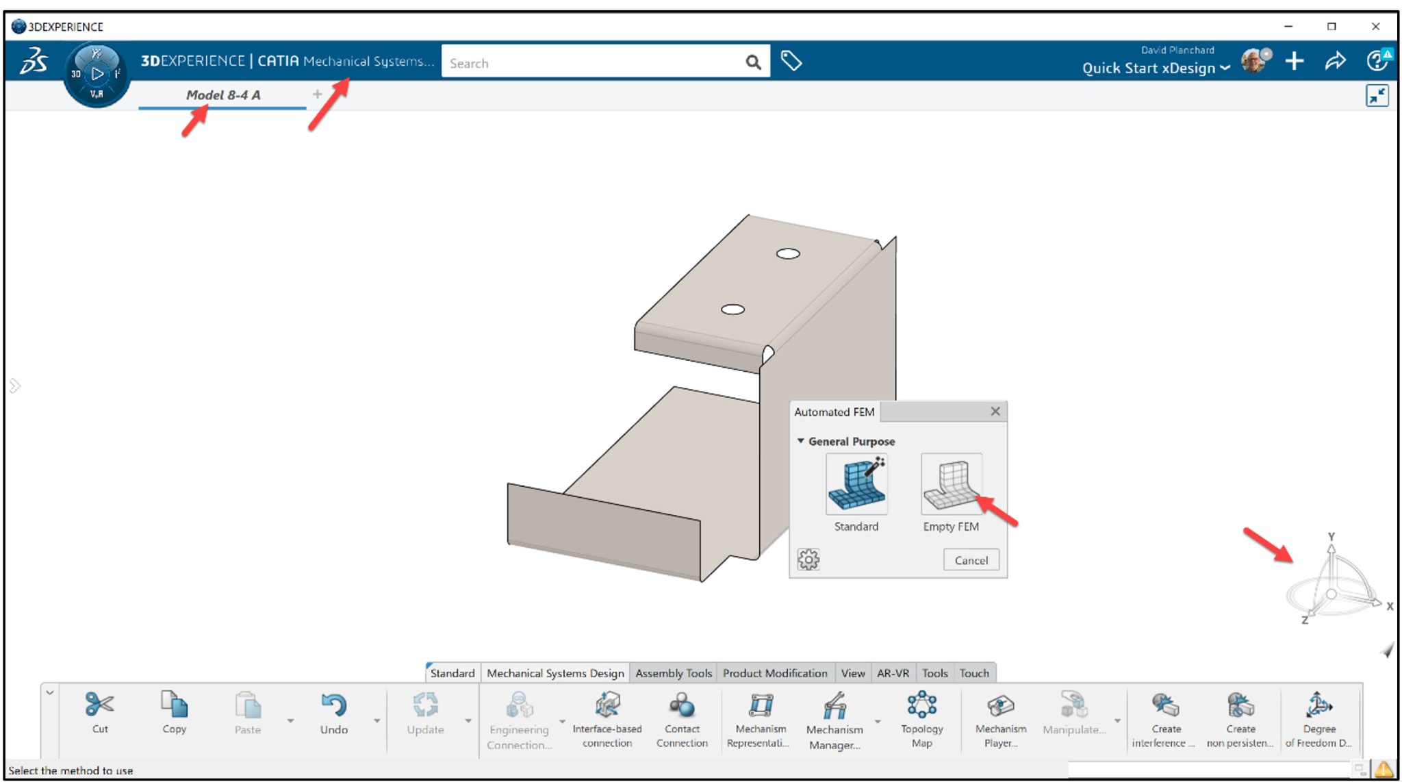Expand the Paste dropdown arrow

pos(290,721)
